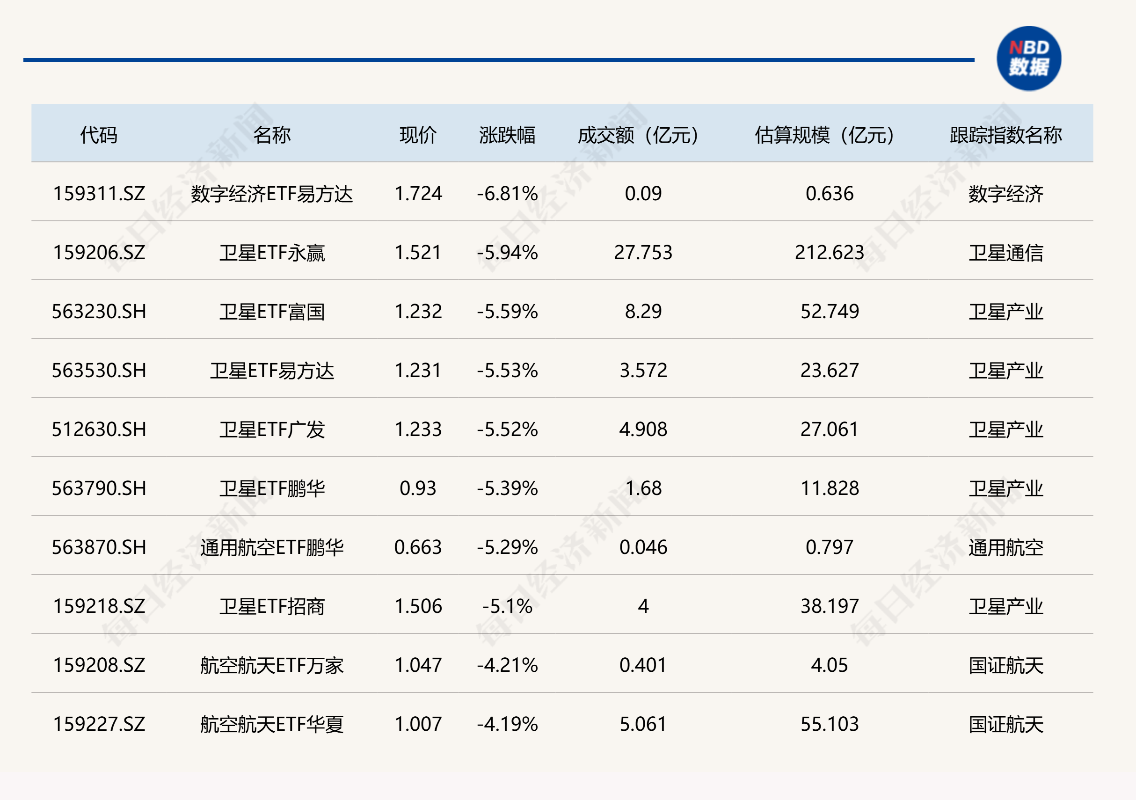Click scale value 52.749
This screenshot has height=800, width=1136.
[x=830, y=311]
